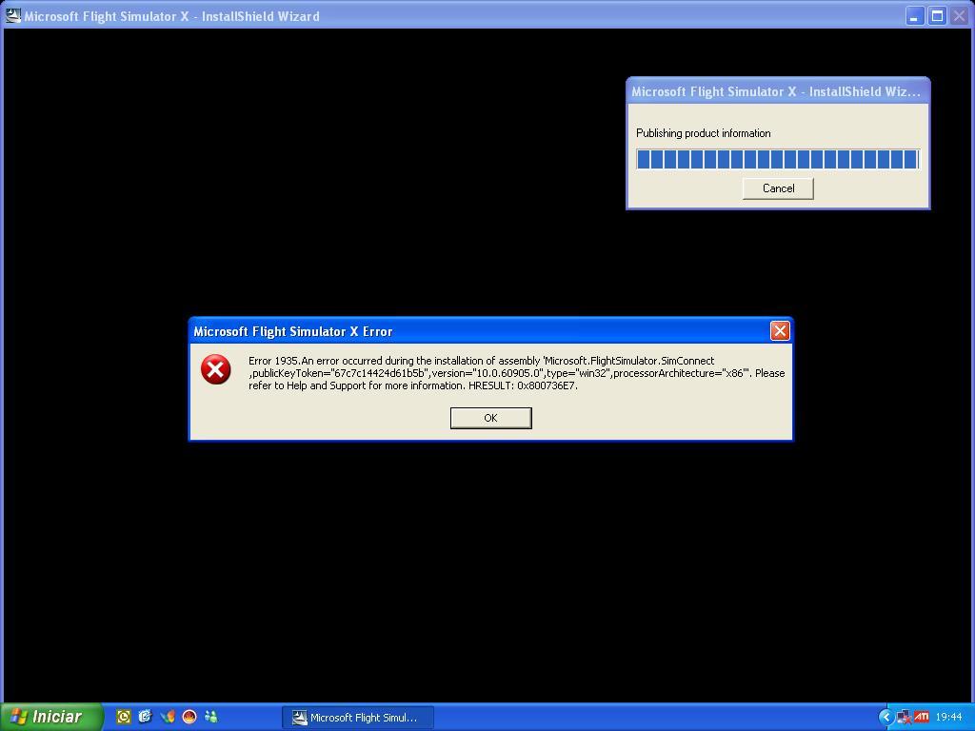
Task: Click Cancel in the InstallShield progress window
Action: [778, 188]
